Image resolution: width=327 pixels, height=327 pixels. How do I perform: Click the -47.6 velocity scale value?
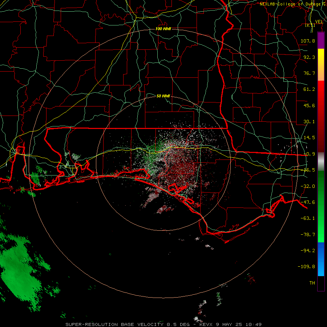[308, 202]
